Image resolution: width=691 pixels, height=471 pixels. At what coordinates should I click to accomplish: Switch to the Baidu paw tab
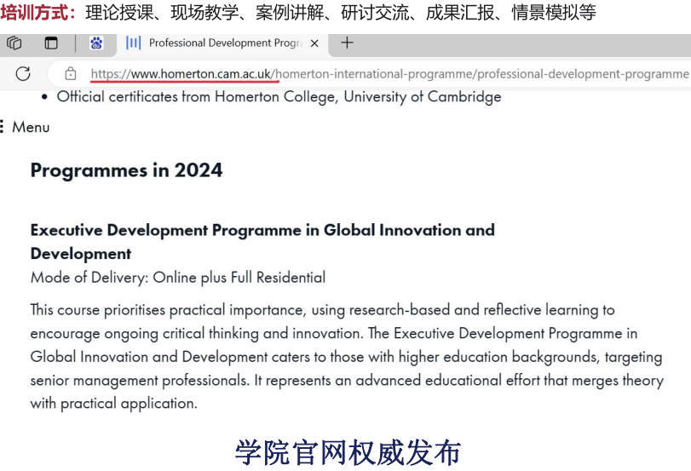pyautogui.click(x=96, y=43)
